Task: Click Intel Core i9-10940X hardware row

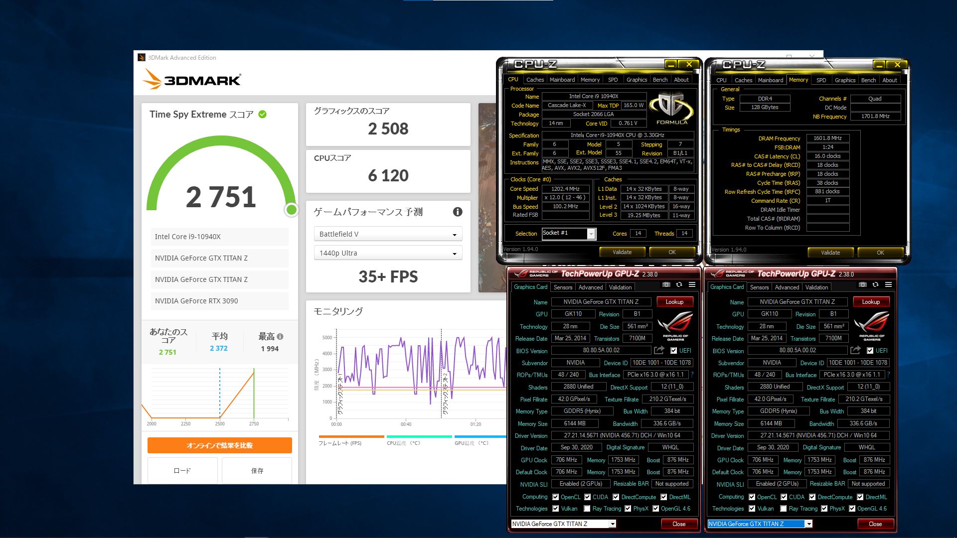Action: coord(220,237)
